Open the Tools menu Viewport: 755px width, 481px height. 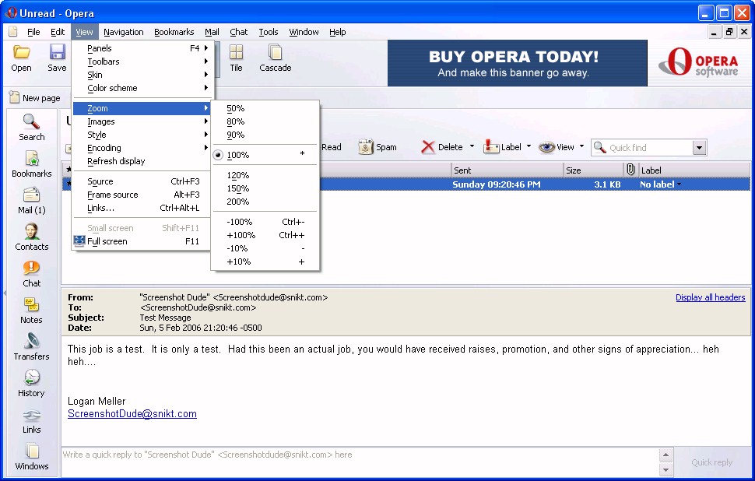(x=269, y=32)
